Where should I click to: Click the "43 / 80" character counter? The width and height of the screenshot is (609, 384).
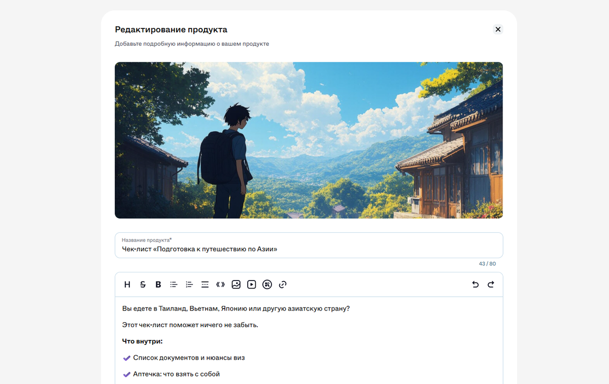click(x=487, y=264)
